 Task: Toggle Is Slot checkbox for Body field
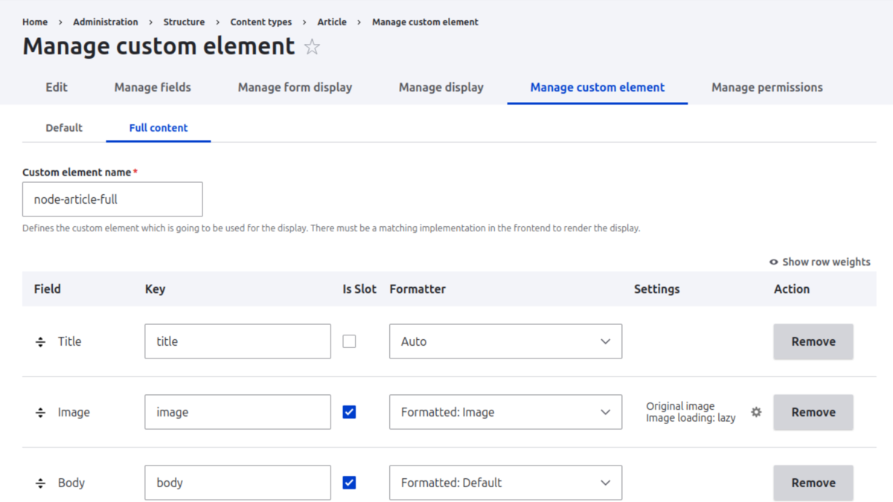(x=349, y=482)
